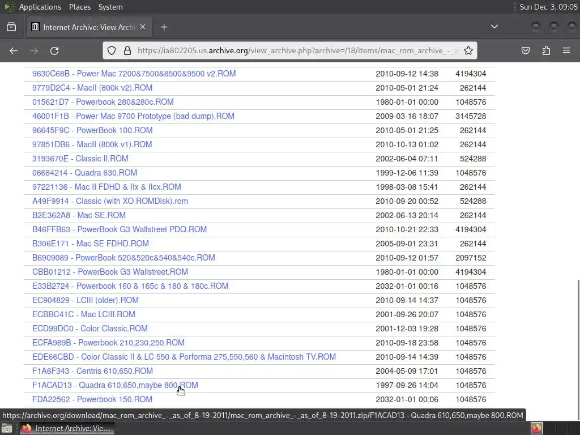The image size is (580, 435).
Task: Open 3193670E Classic II.ROM link
Action: 80,159
